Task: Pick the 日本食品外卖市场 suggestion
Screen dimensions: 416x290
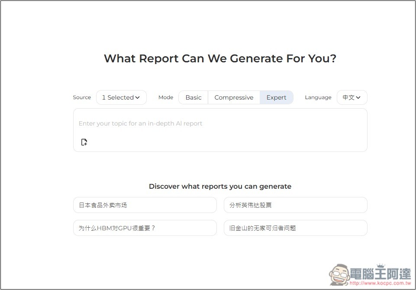Action: tap(145, 205)
